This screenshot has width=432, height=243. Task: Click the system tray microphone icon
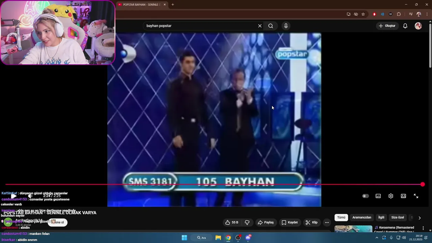(x=391, y=238)
